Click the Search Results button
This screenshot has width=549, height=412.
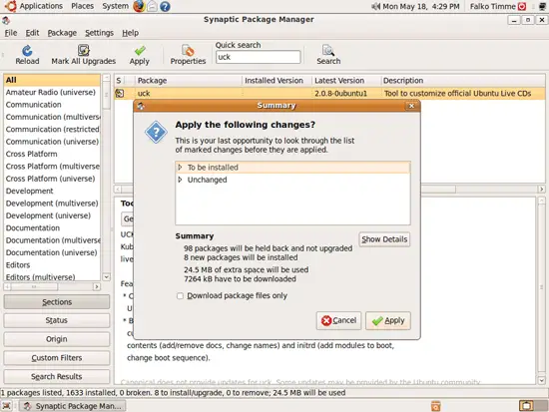click(57, 377)
